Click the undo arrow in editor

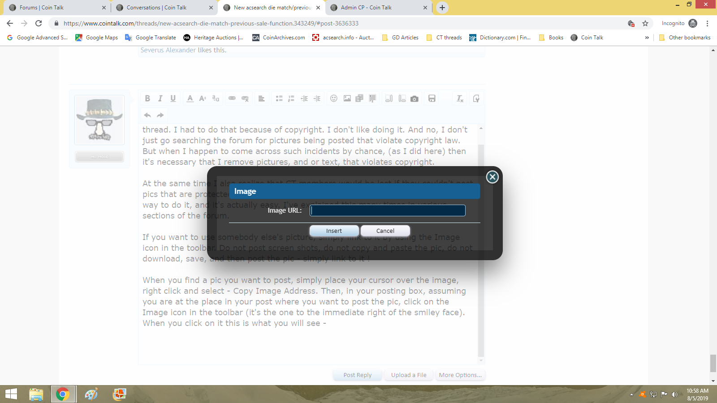point(147,115)
